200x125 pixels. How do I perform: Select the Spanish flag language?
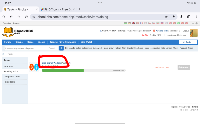(x=137, y=23)
